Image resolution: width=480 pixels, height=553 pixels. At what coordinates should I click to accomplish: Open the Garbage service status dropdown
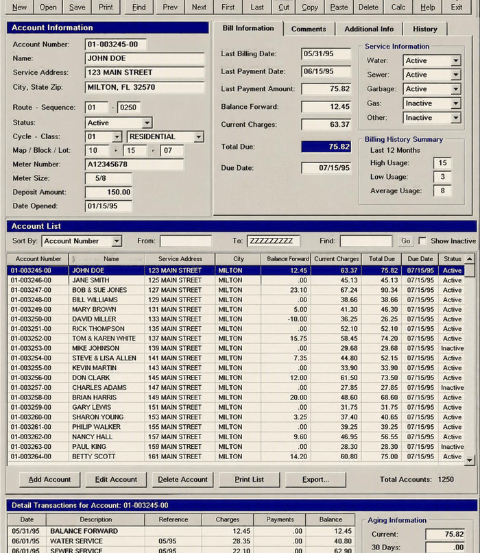tap(455, 89)
